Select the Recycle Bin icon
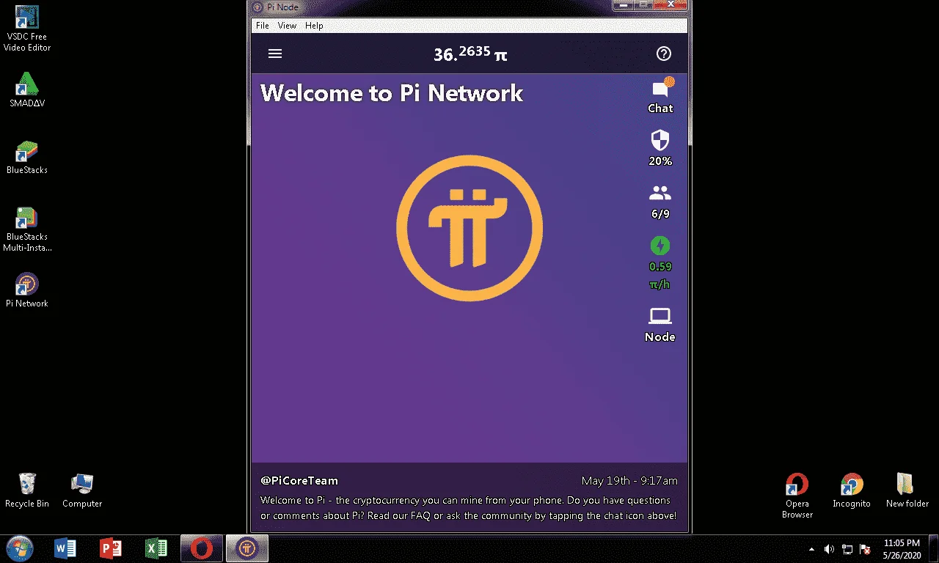Viewport: 939px width, 563px height. click(27, 490)
